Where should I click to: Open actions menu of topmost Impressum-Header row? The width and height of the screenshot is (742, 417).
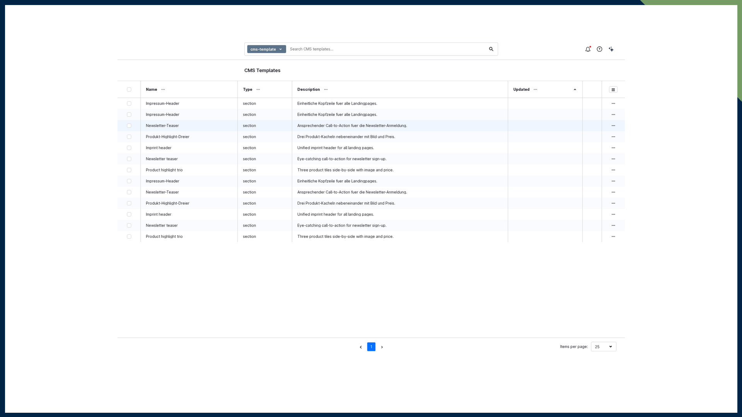tap(613, 103)
